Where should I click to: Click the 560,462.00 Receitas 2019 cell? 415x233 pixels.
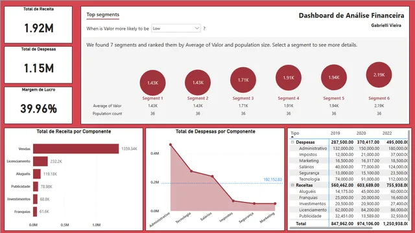tap(342, 185)
